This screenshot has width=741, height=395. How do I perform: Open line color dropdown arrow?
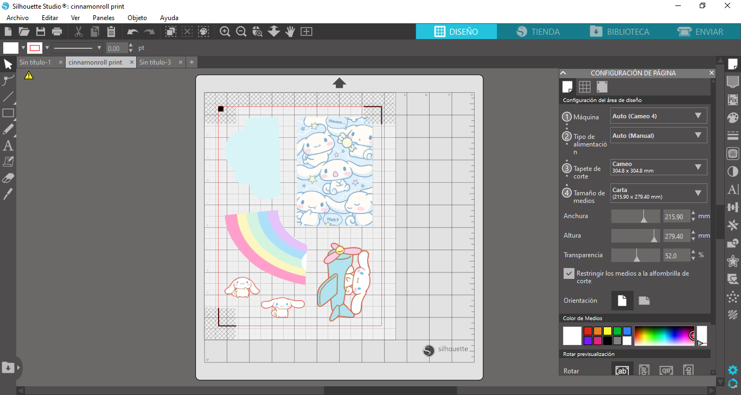click(47, 48)
